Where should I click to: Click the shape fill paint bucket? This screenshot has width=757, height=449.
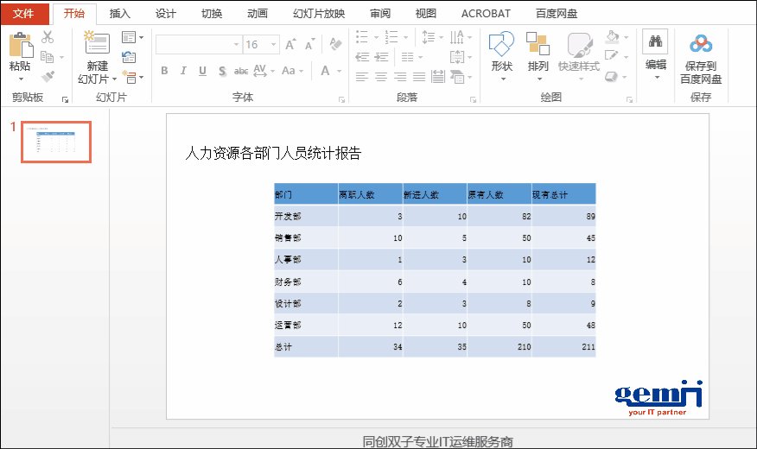click(614, 37)
